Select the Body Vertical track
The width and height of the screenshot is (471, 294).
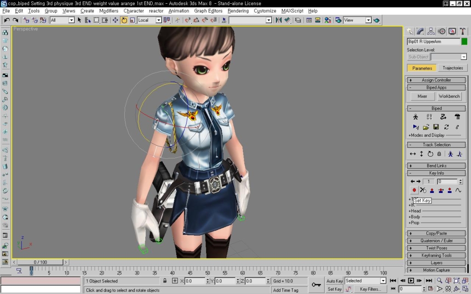[x=421, y=154]
